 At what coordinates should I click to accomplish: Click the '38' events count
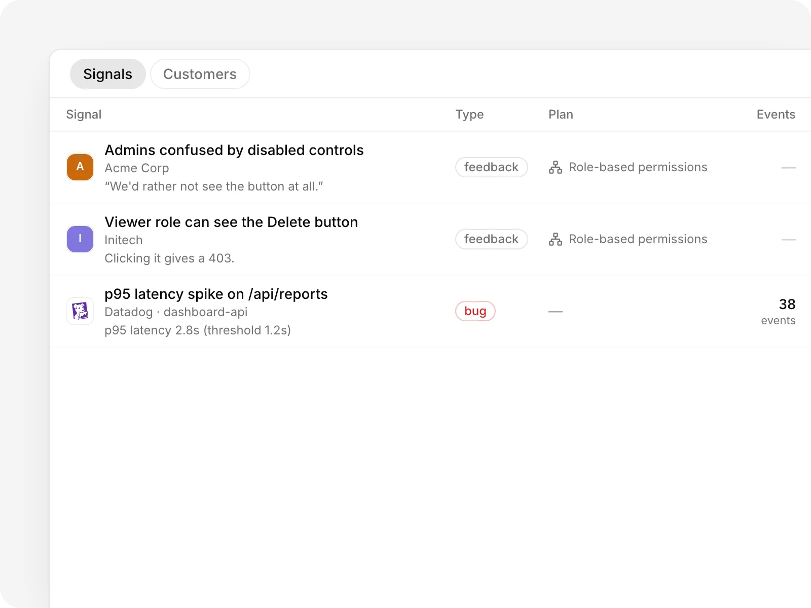coord(787,304)
